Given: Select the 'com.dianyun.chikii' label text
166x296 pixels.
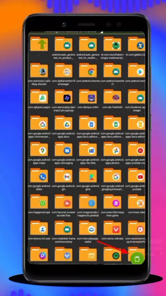Looking at the screenshot, I should pyautogui.click(x=88, y=107).
